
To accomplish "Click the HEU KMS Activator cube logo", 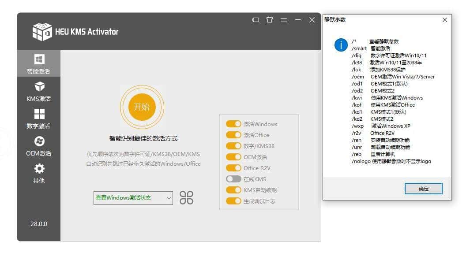I will pyautogui.click(x=42, y=31).
